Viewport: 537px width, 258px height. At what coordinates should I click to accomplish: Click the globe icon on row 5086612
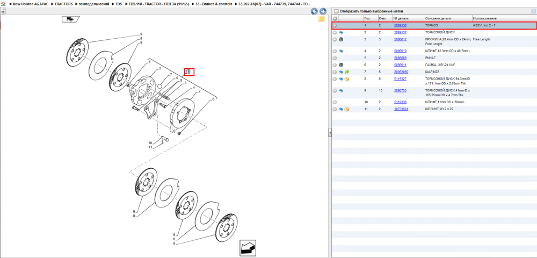click(341, 40)
